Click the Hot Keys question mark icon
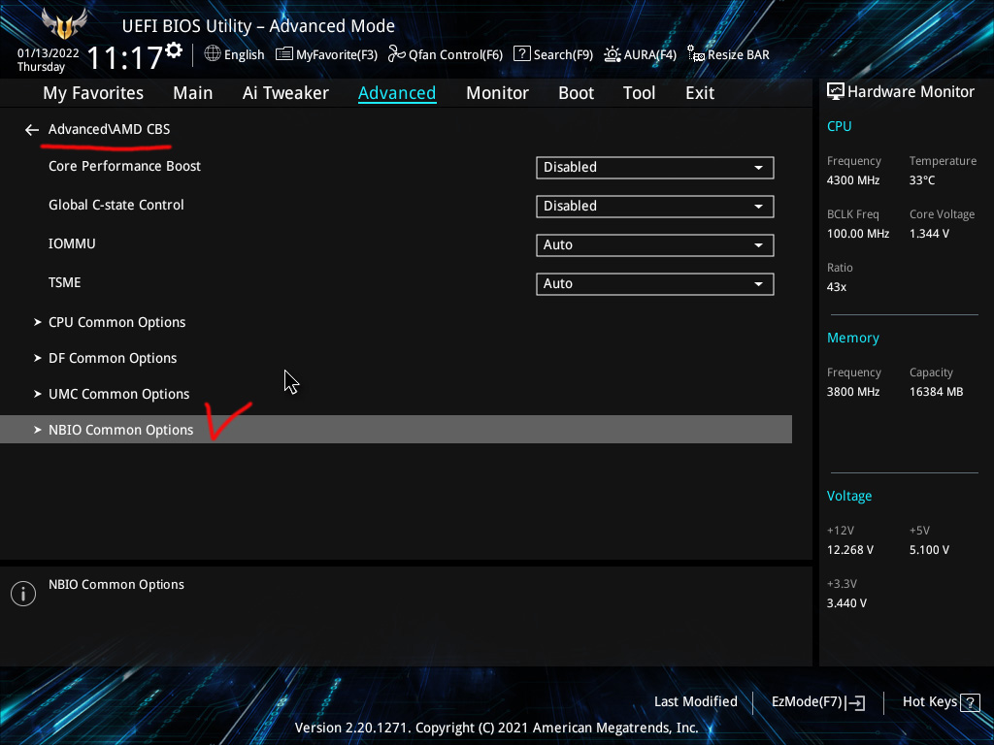The image size is (994, 745). click(970, 702)
